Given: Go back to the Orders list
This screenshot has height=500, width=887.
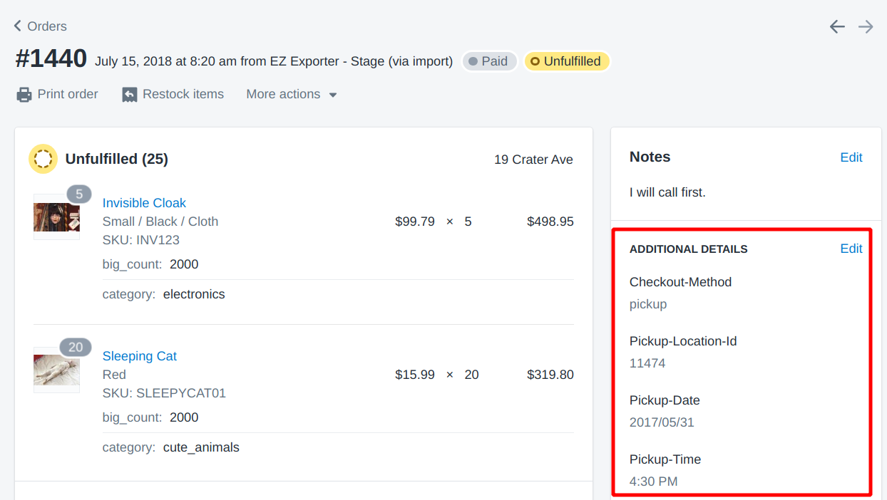Looking at the screenshot, I should [x=40, y=26].
